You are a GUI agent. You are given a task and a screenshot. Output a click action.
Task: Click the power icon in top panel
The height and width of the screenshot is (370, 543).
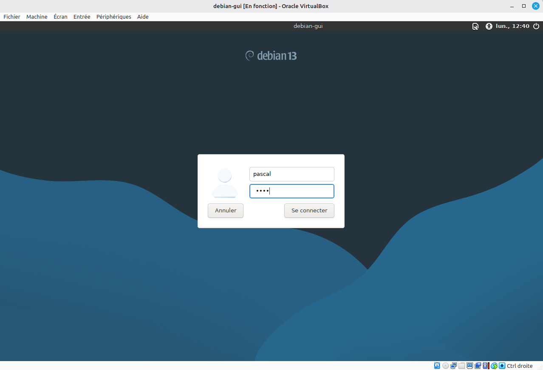pyautogui.click(x=536, y=26)
